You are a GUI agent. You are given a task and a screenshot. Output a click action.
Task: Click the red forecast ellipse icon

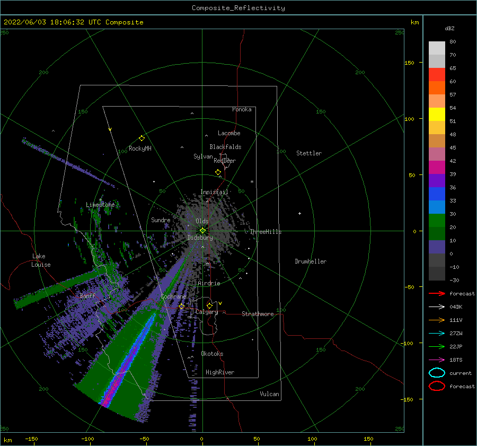coord(437,386)
